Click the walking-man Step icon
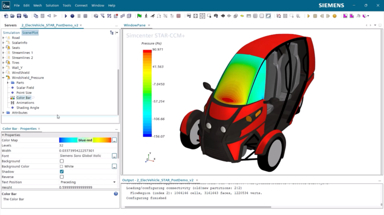The height and width of the screenshot is (215, 384). 146,16
